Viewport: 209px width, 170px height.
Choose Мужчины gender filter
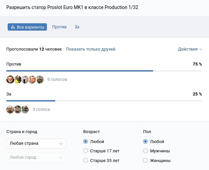point(145,151)
